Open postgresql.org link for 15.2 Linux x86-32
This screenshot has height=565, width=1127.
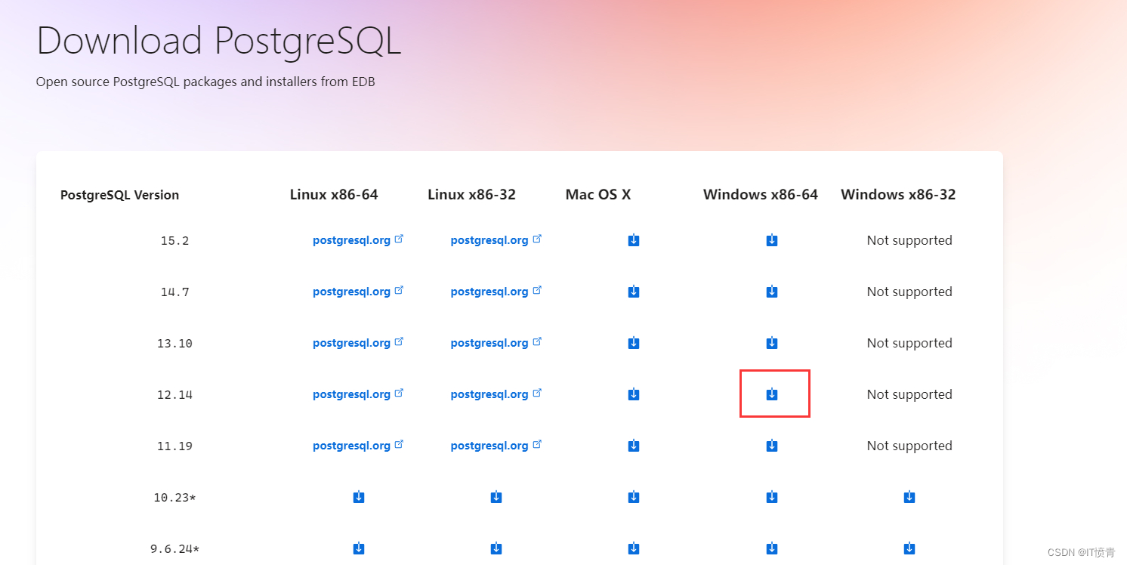(496, 240)
